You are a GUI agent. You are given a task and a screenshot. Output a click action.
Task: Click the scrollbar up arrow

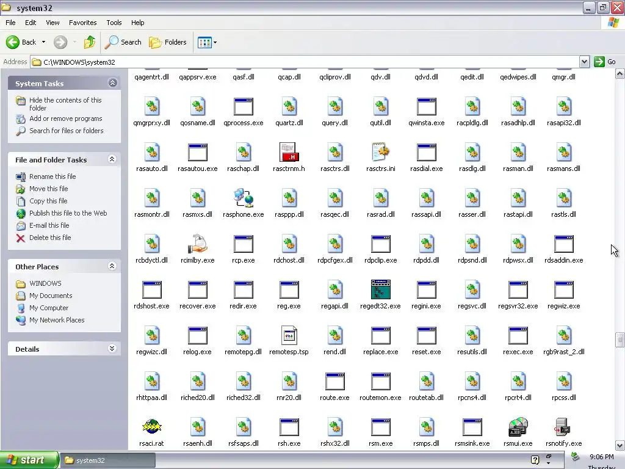click(620, 74)
